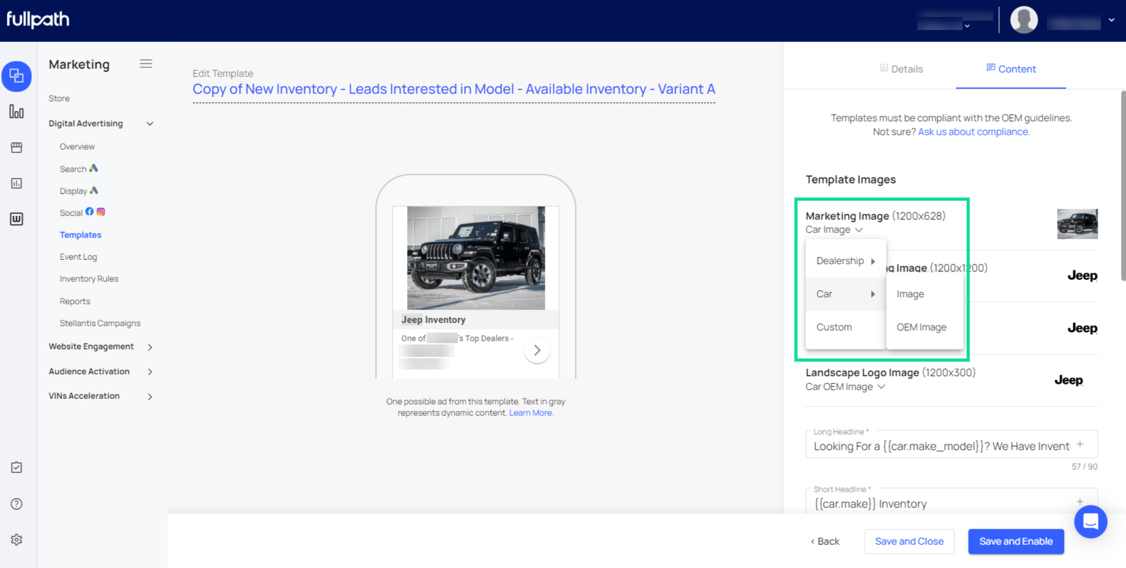Open the chat messenger bubble
Image resolution: width=1126 pixels, height=568 pixels.
[1090, 522]
